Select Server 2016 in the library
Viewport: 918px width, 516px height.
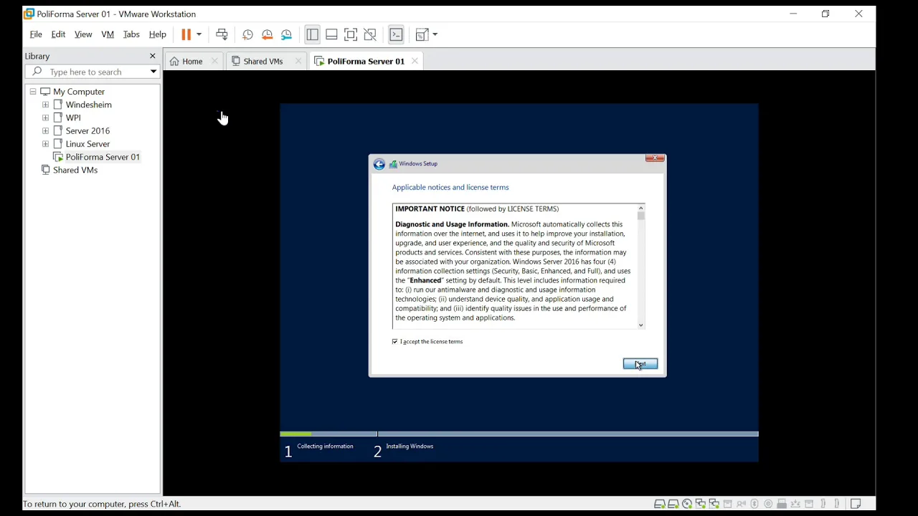87,131
